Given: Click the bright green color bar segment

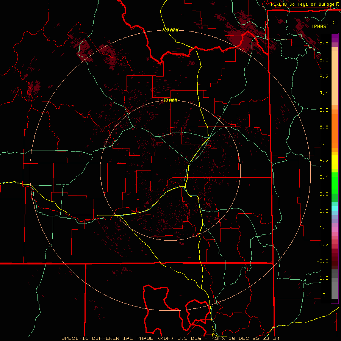Looking at the screenshot, I should [x=335, y=183].
